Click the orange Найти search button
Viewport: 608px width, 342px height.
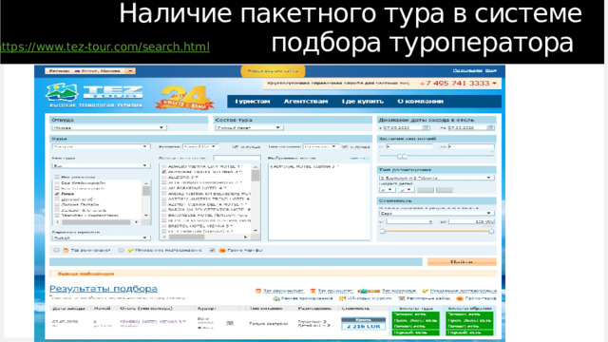[x=462, y=262]
